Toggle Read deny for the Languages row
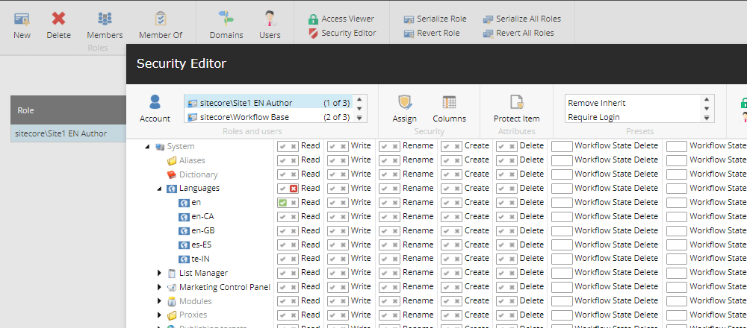 point(294,189)
